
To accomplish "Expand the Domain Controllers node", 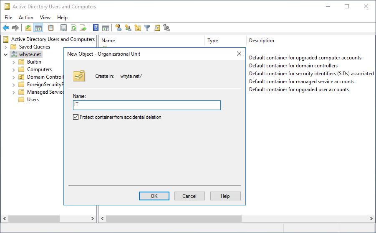I will [14, 77].
